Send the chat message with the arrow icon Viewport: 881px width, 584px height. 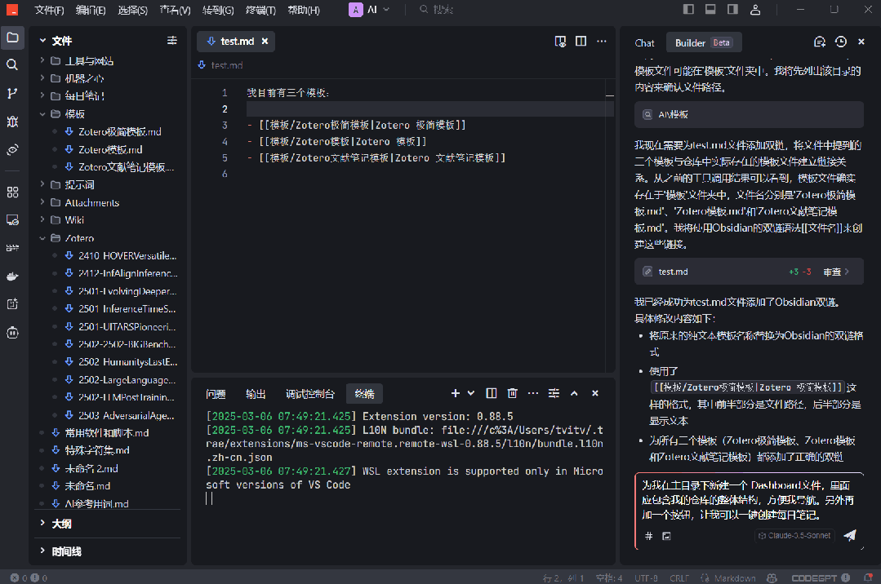850,535
